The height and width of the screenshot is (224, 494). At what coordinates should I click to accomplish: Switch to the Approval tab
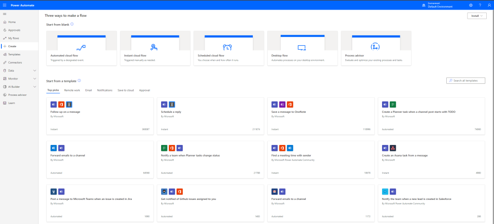(x=145, y=90)
